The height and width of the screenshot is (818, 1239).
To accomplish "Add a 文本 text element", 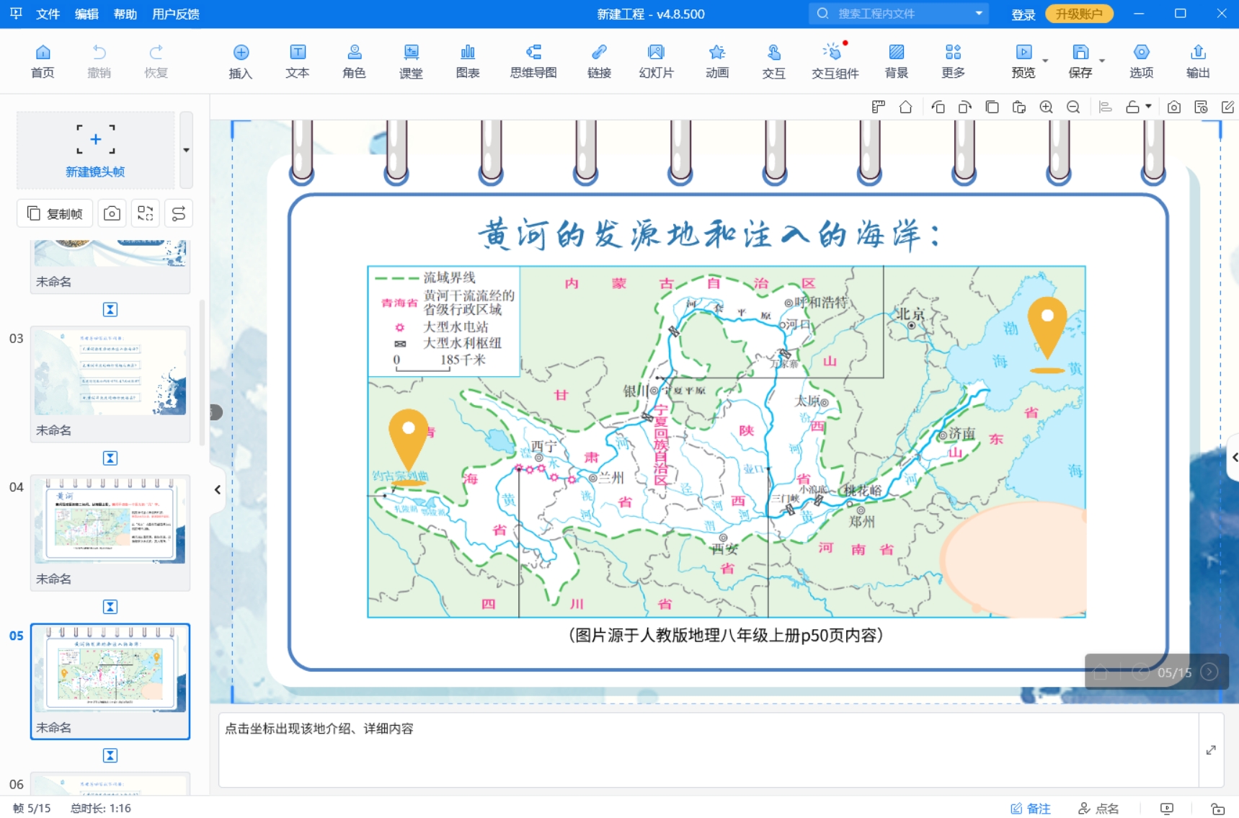I will (297, 61).
